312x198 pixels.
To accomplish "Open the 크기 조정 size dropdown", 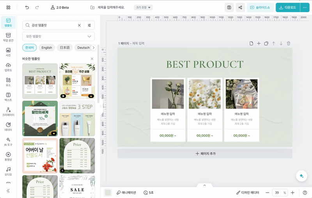I will [143, 7].
